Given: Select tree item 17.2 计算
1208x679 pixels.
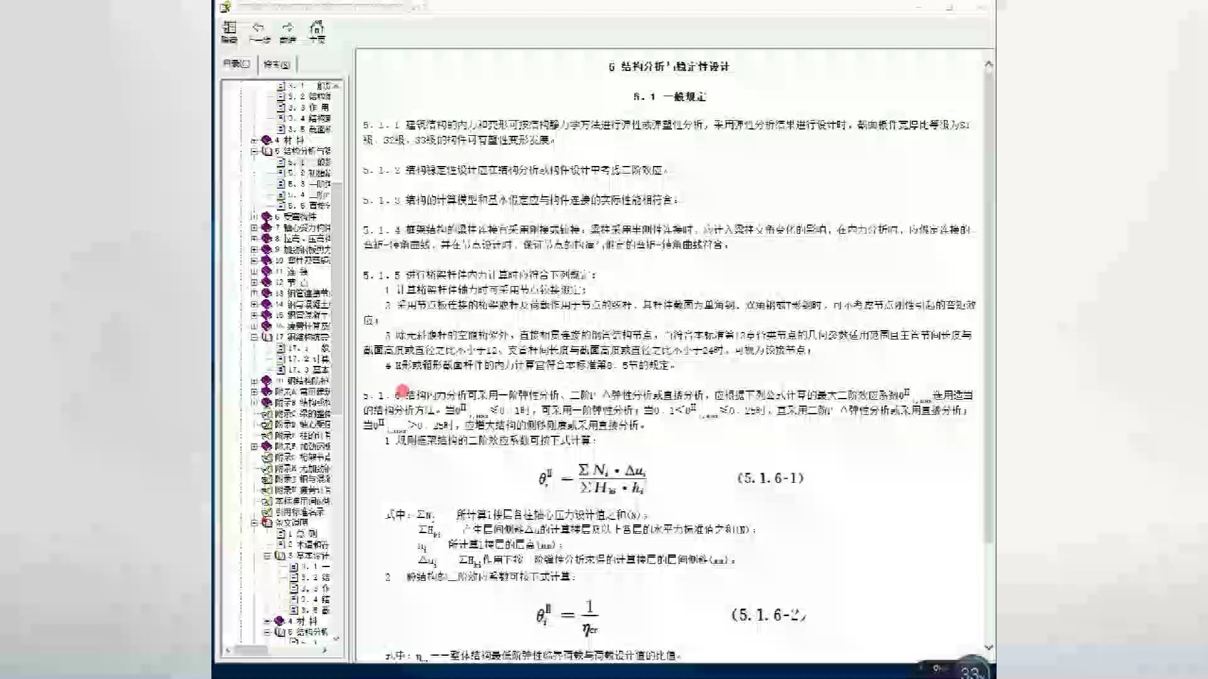Looking at the screenshot, I should coord(309,359).
